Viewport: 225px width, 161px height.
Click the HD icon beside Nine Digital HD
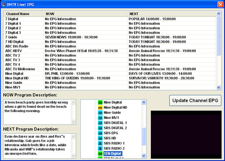tap(100, 108)
